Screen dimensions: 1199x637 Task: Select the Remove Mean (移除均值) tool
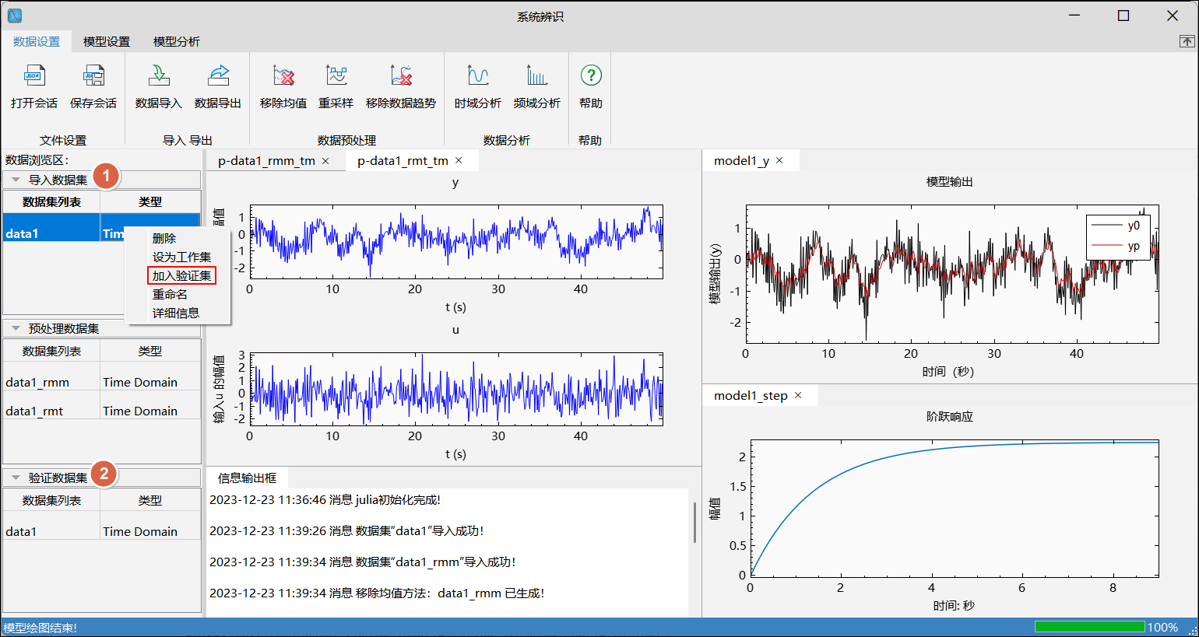(x=283, y=76)
